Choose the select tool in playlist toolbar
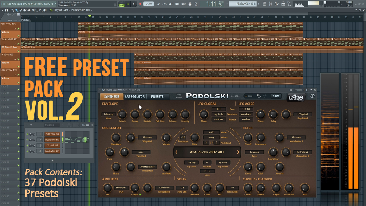Viewport: 366px width, 206px height. [37, 10]
